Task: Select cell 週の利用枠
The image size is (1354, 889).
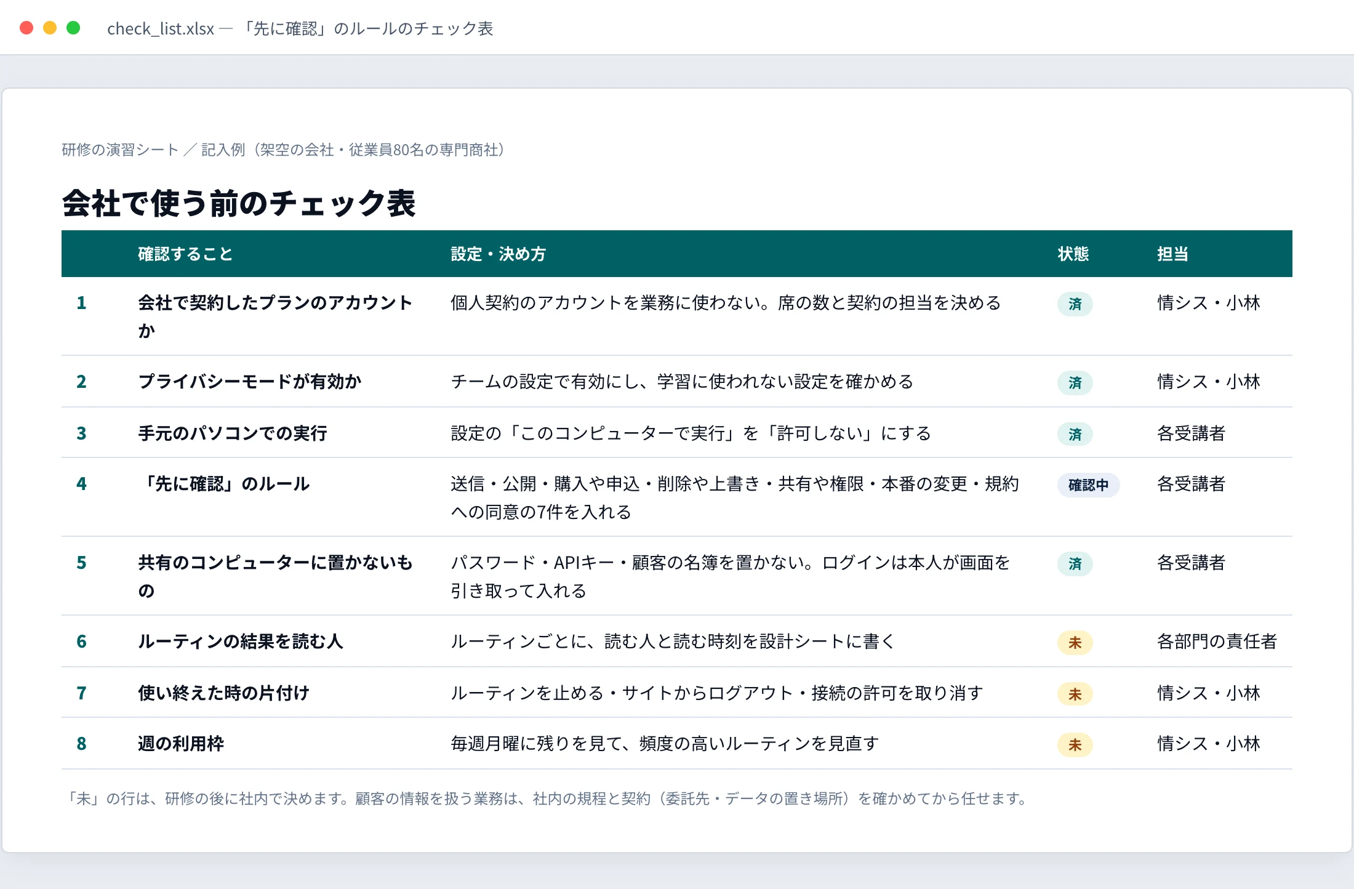Action: 181,744
